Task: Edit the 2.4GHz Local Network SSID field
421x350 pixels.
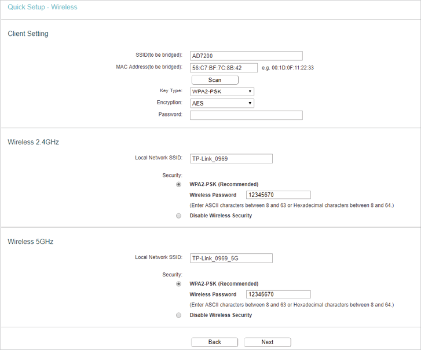Action: pyautogui.click(x=231, y=158)
